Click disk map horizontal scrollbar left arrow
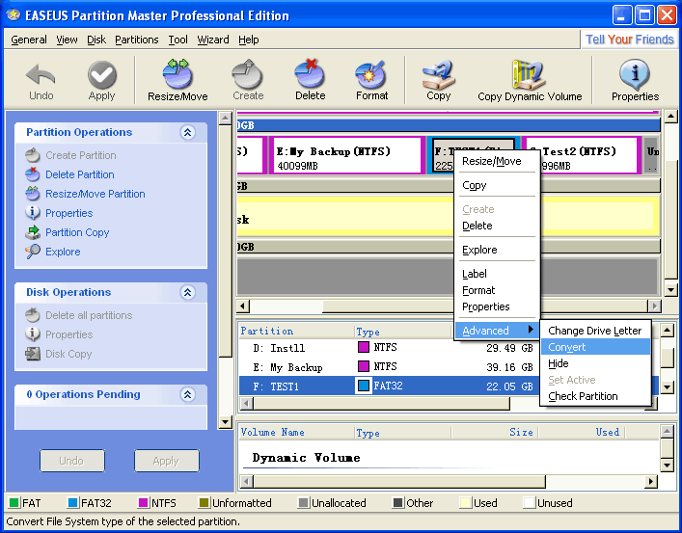 [243, 306]
